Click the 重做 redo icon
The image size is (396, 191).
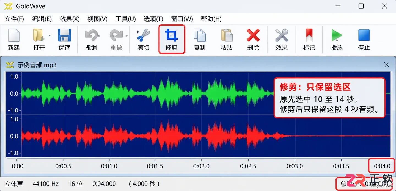click(116, 39)
